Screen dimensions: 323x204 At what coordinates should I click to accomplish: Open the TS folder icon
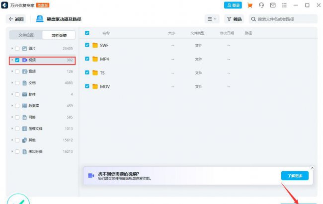95,72
